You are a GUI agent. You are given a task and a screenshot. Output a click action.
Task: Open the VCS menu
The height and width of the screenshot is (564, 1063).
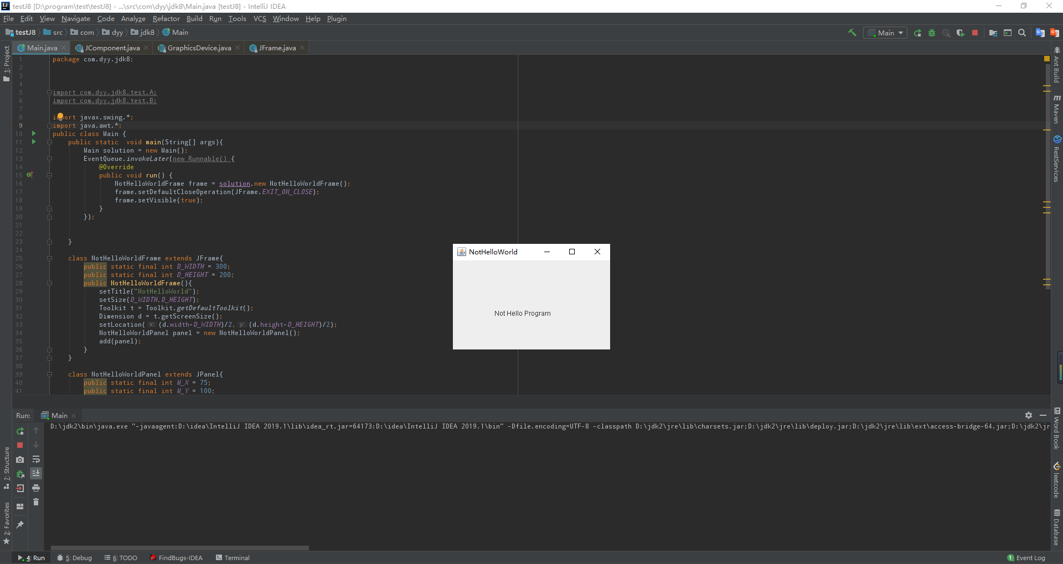[x=260, y=19]
